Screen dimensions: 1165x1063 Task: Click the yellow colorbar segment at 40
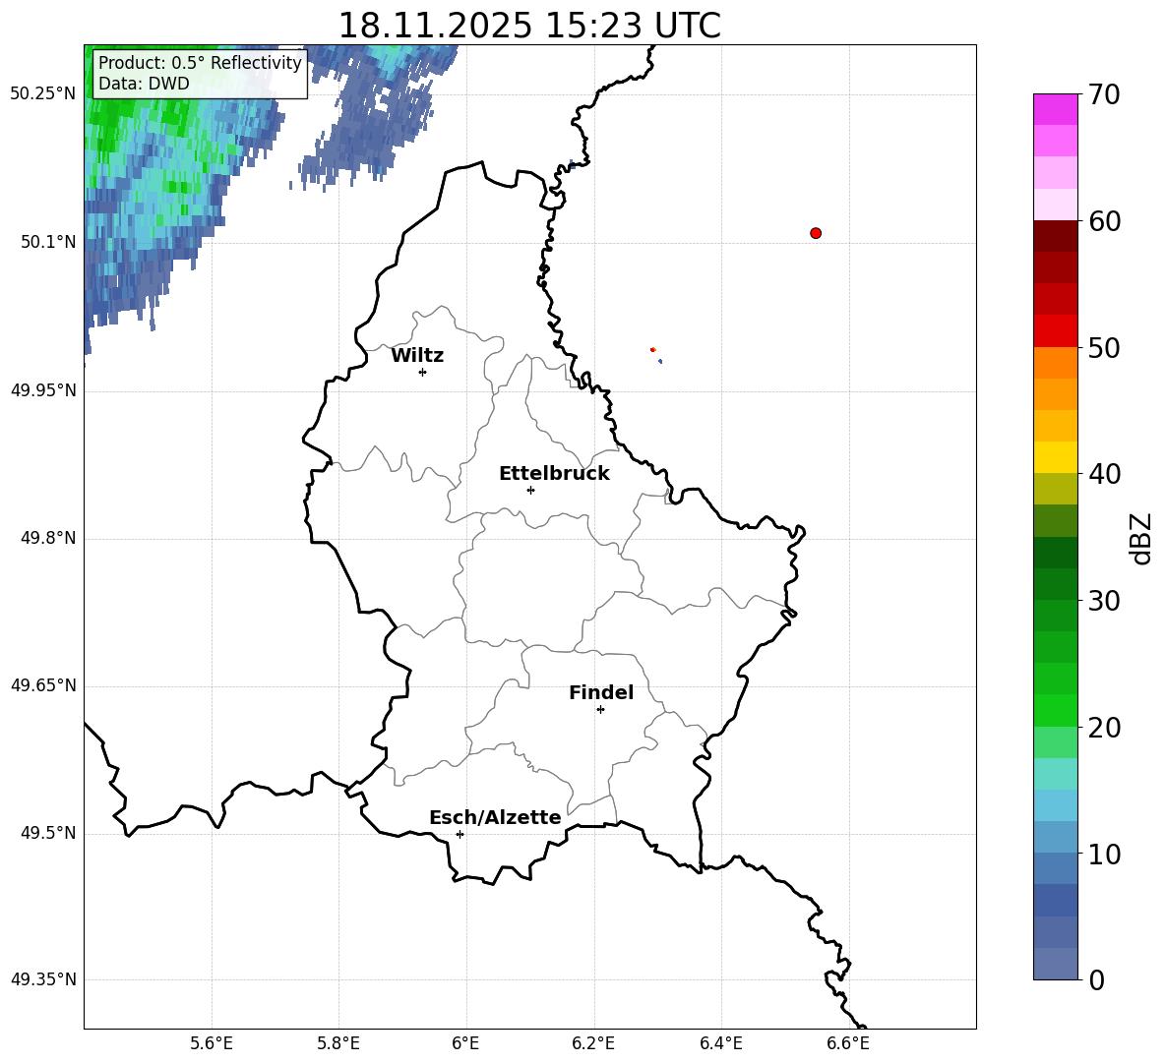[x=1056, y=458]
